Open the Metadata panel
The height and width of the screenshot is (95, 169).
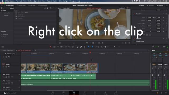tap(150, 5)
